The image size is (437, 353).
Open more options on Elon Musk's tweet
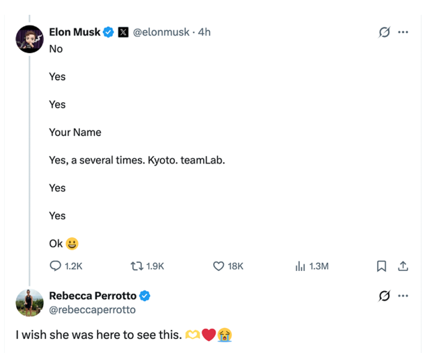pos(403,32)
